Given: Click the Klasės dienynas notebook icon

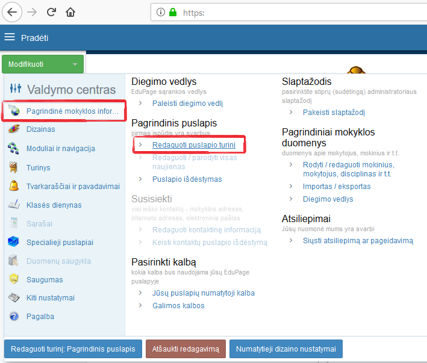Looking at the screenshot, I should (x=14, y=204).
